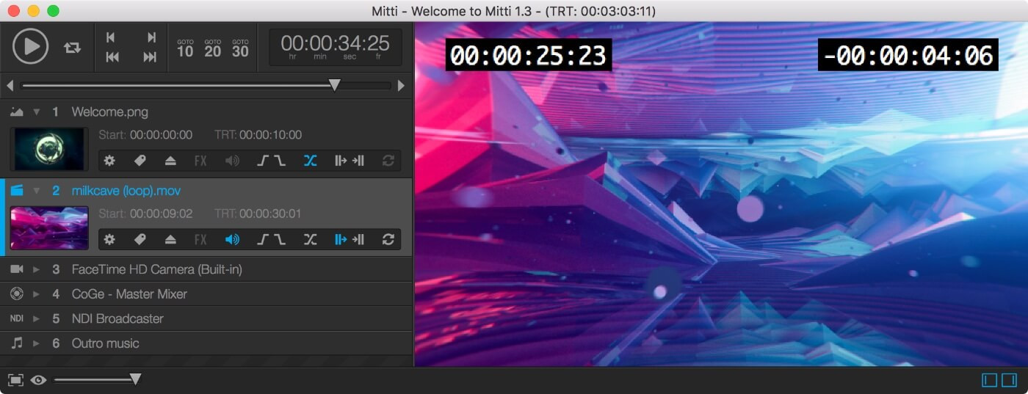Screen dimensions: 1028x394
Task: Expand cue 5 NDI Broadcaster triangle
Action: point(36,318)
